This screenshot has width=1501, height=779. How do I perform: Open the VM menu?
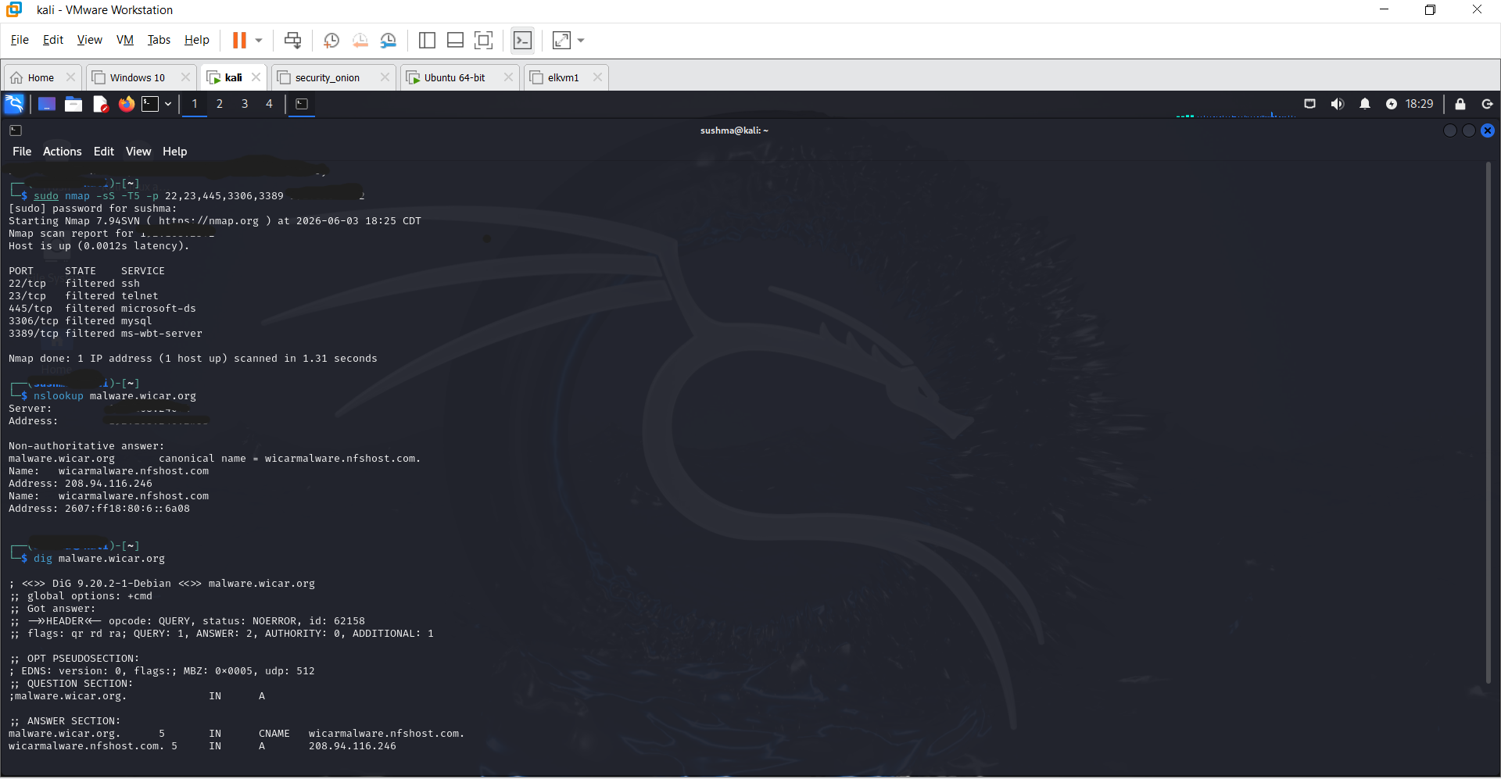(x=125, y=40)
